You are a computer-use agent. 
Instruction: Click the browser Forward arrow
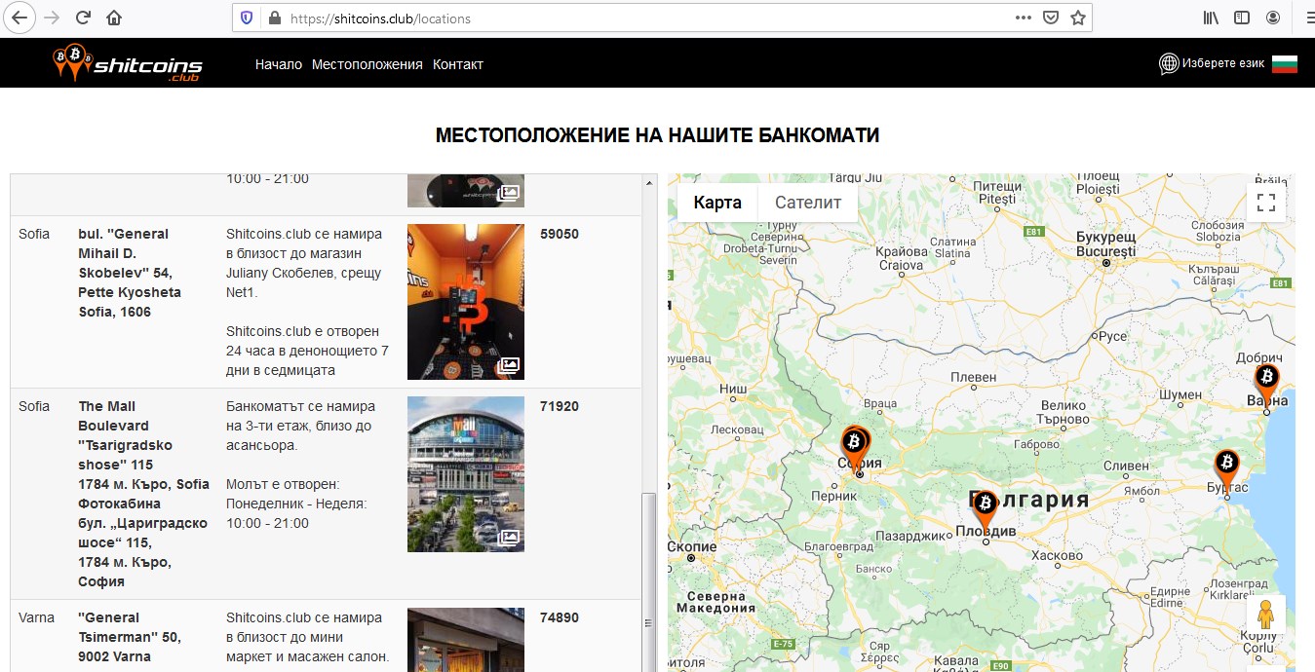click(52, 18)
